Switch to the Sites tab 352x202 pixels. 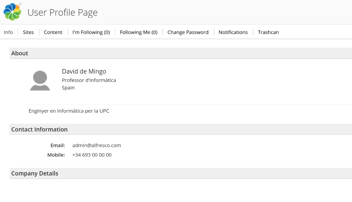[x=28, y=32]
